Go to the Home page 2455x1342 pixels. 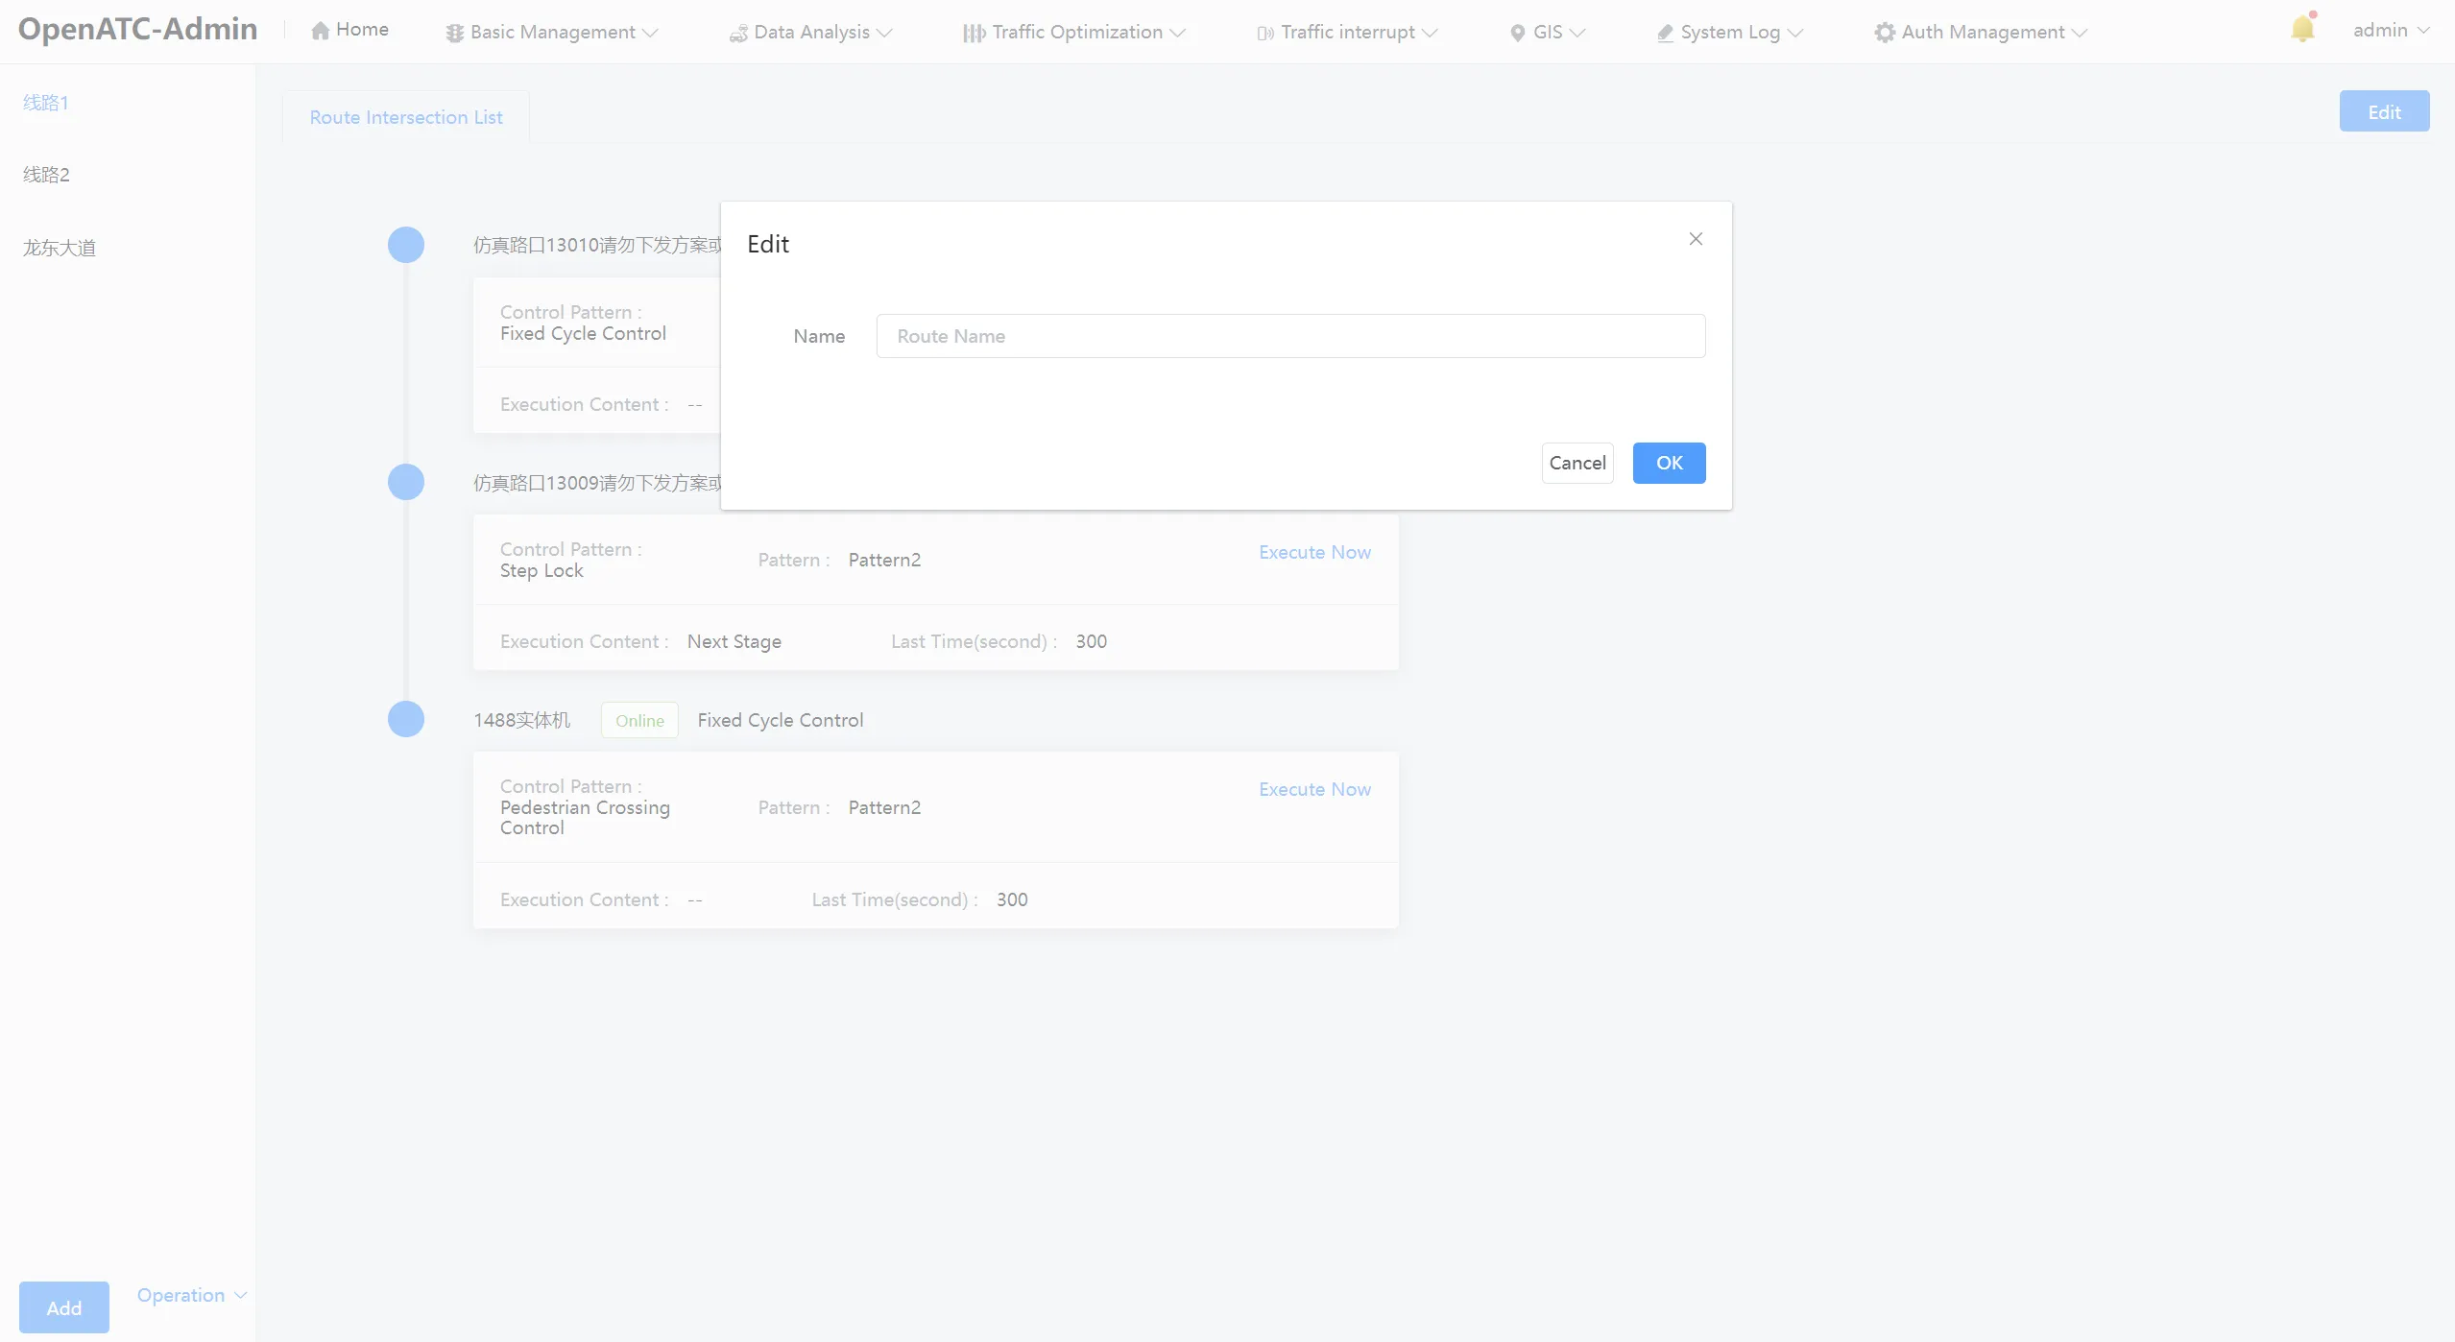pos(350,30)
